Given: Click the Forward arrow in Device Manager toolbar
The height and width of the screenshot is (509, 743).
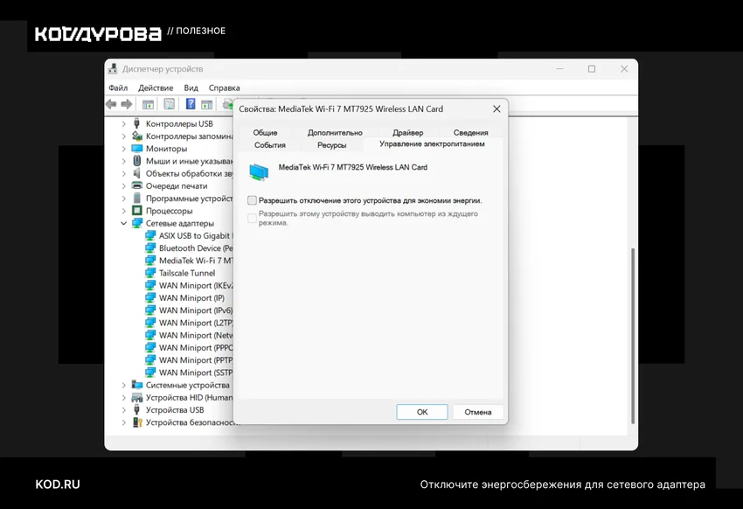Looking at the screenshot, I should pos(127,104).
